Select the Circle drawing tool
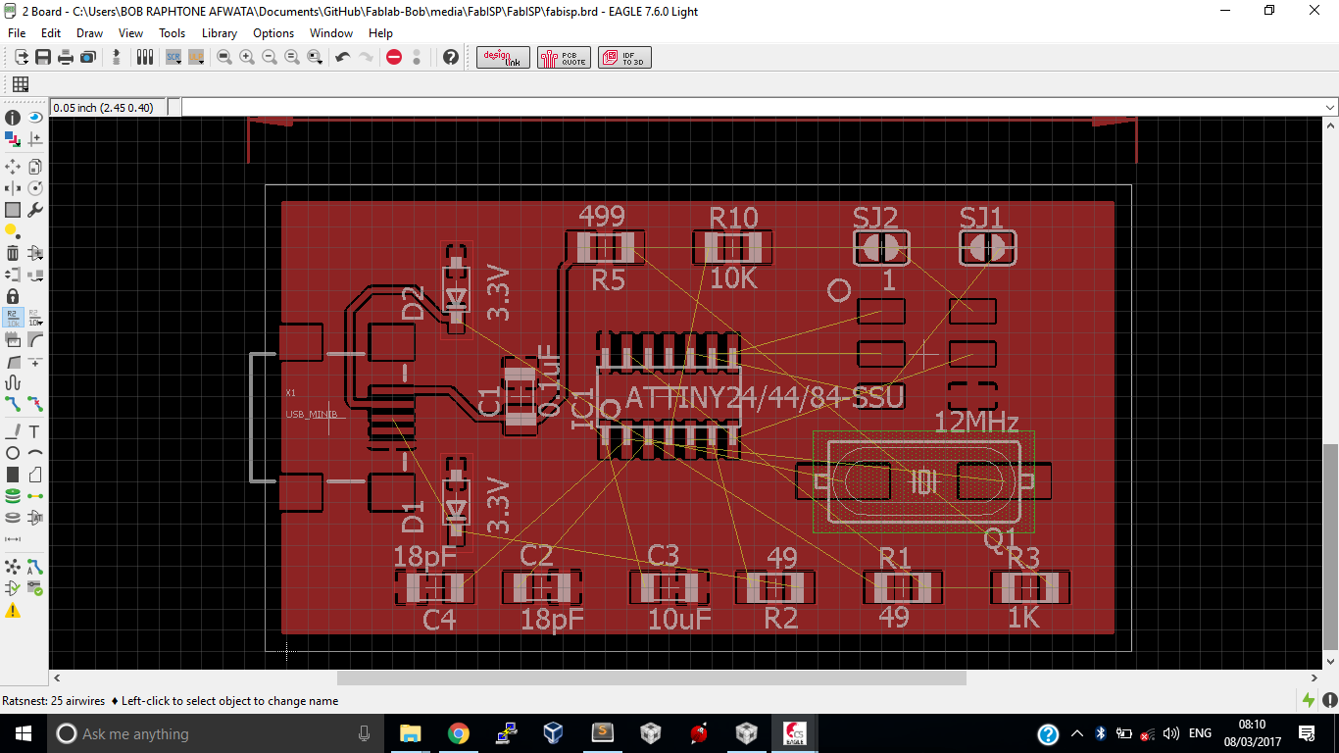The height and width of the screenshot is (753, 1339). tap(13, 453)
